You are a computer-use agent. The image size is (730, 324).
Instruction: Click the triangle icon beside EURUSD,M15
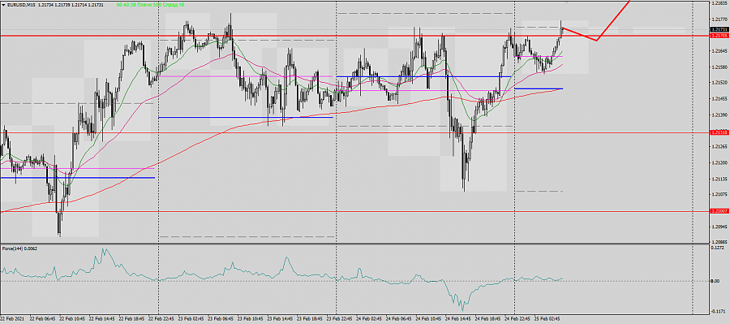click(4, 4)
